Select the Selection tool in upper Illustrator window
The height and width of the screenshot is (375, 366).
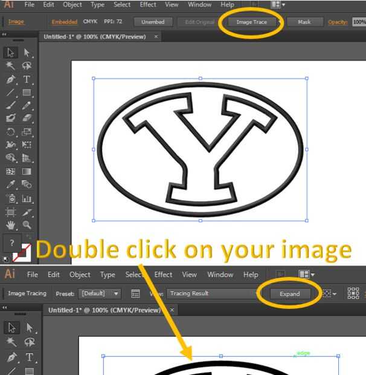coord(10,53)
